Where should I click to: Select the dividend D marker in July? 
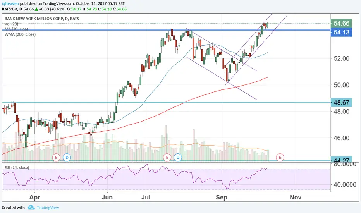click(178, 158)
